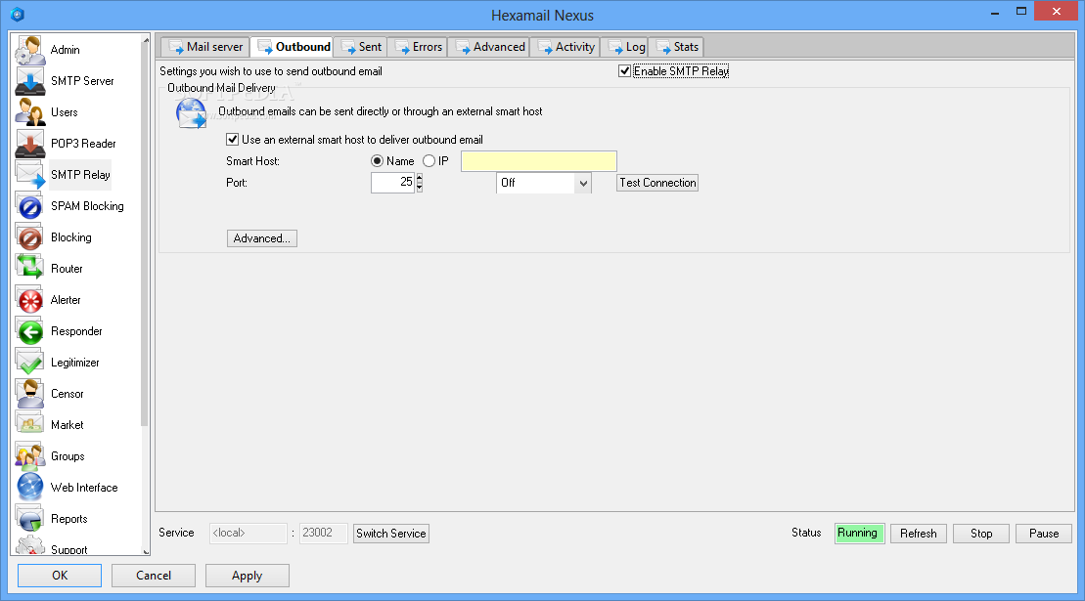Click the Port number field

pos(392,183)
